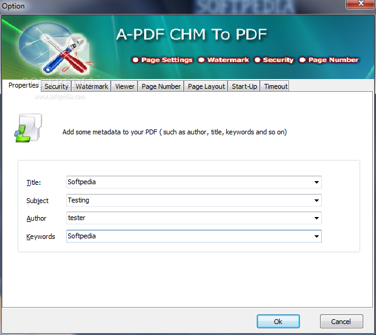Close the Option dialog window
The height and width of the screenshot is (335, 376).
360,4
